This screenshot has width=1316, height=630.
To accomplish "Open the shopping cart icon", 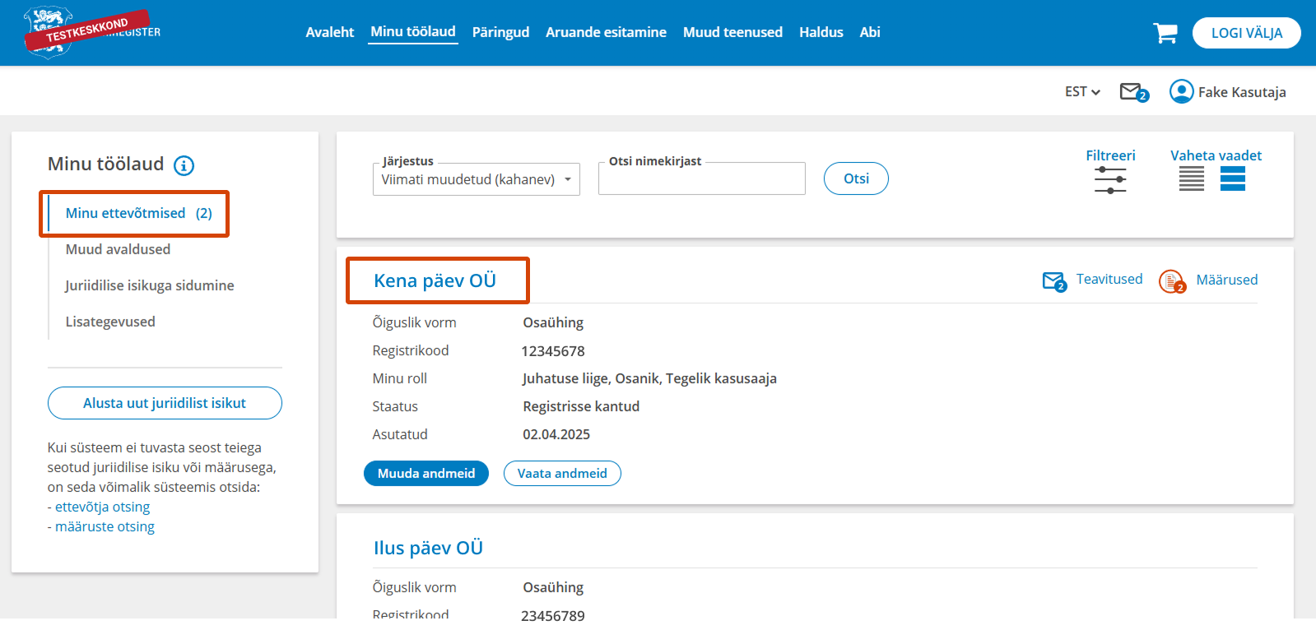I will (x=1165, y=33).
